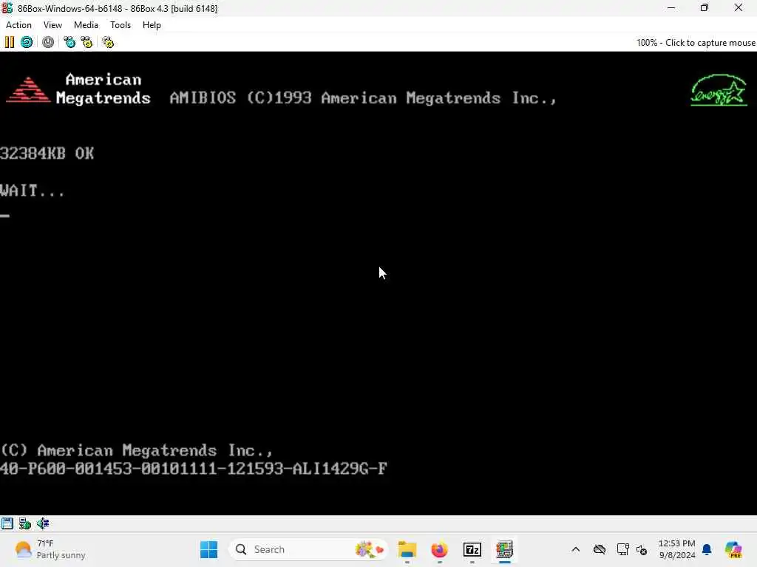Click the 32384KB OK memory text
The height and width of the screenshot is (567, 757).
[x=47, y=154]
